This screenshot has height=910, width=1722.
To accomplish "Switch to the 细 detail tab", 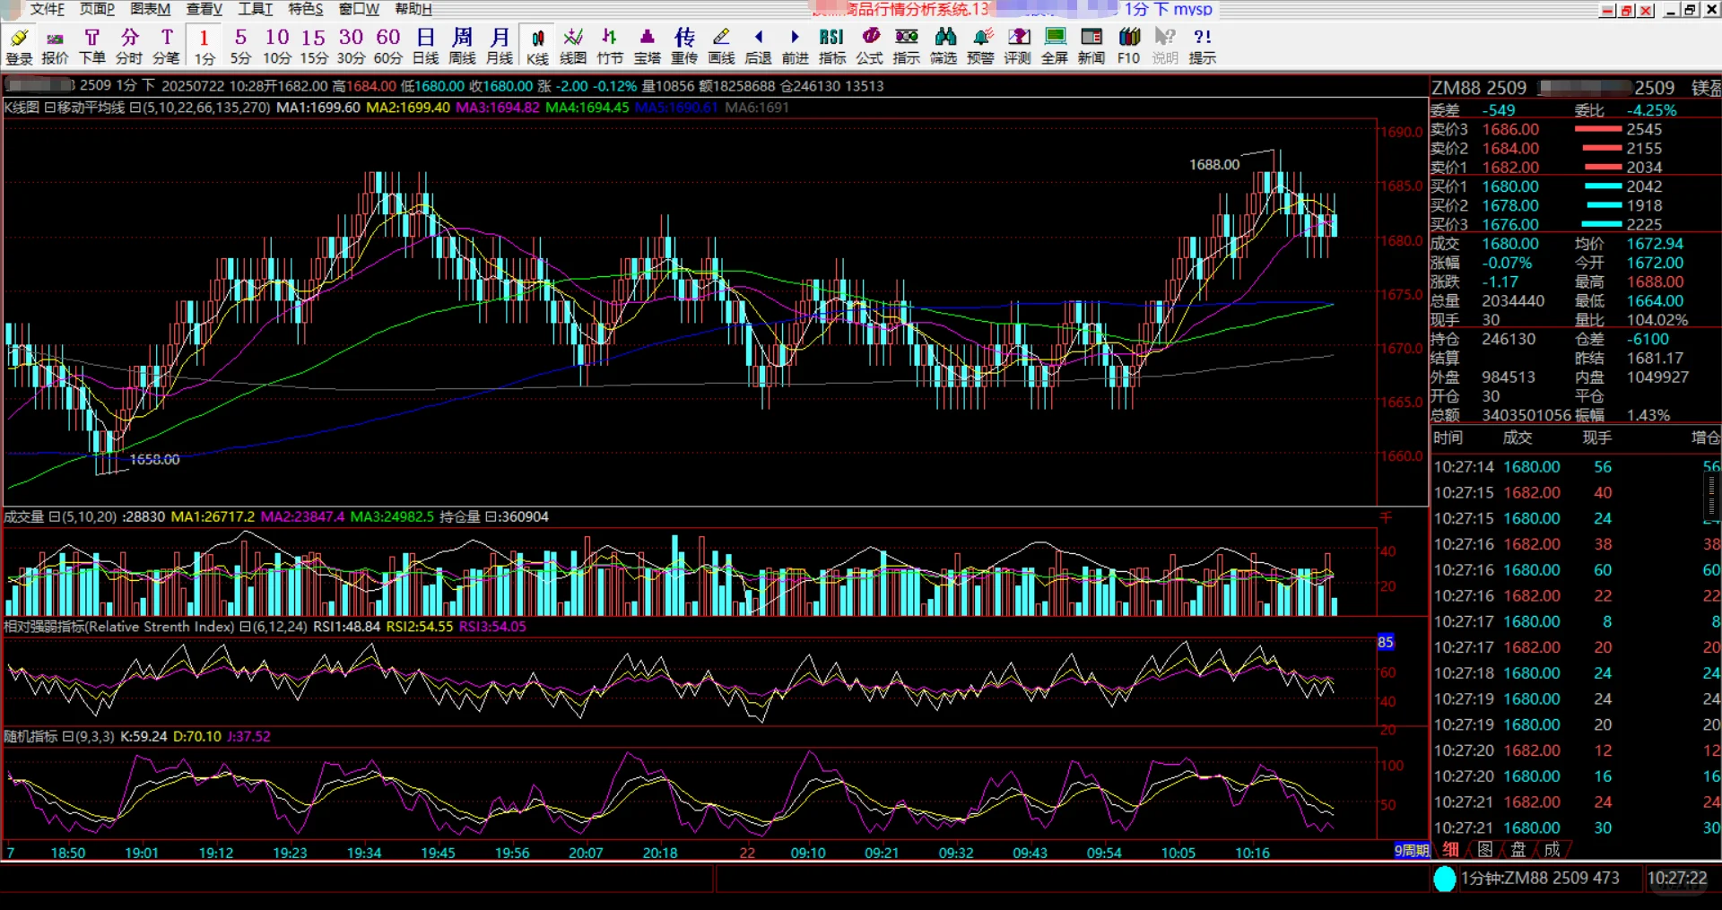I will 1450,849.
